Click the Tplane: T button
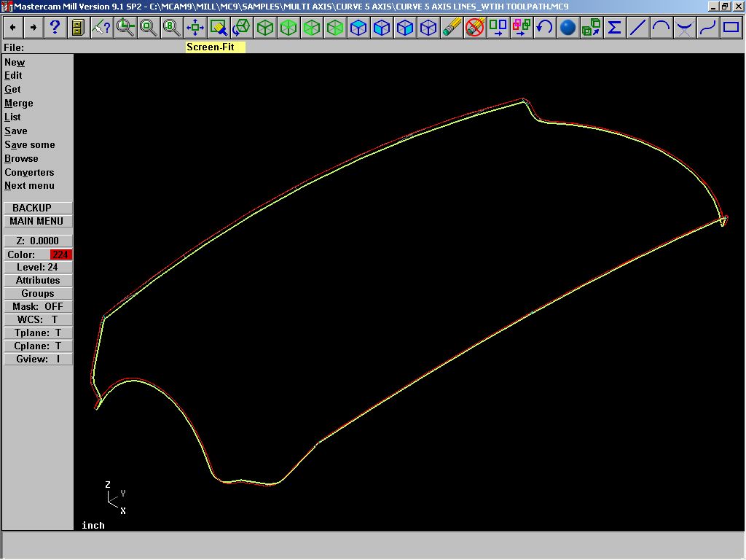The image size is (746, 560). 38,332
